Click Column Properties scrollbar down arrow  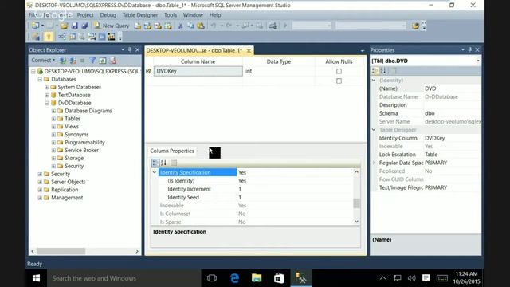[356, 222]
